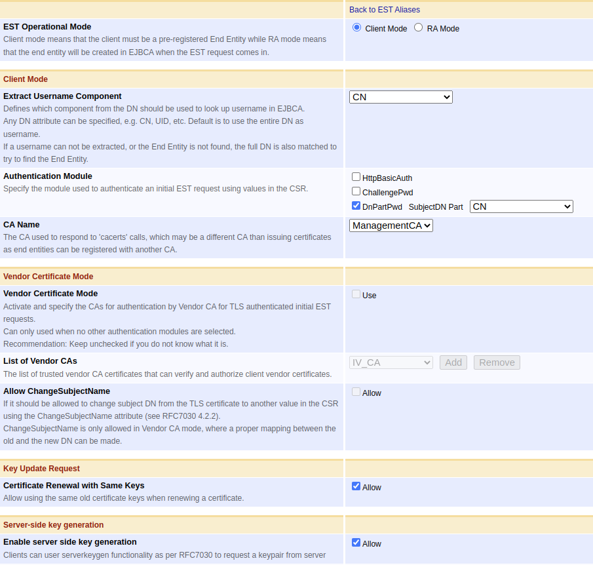Open the CA Name dropdown showing ManagementCA
593x565 pixels.
391,225
